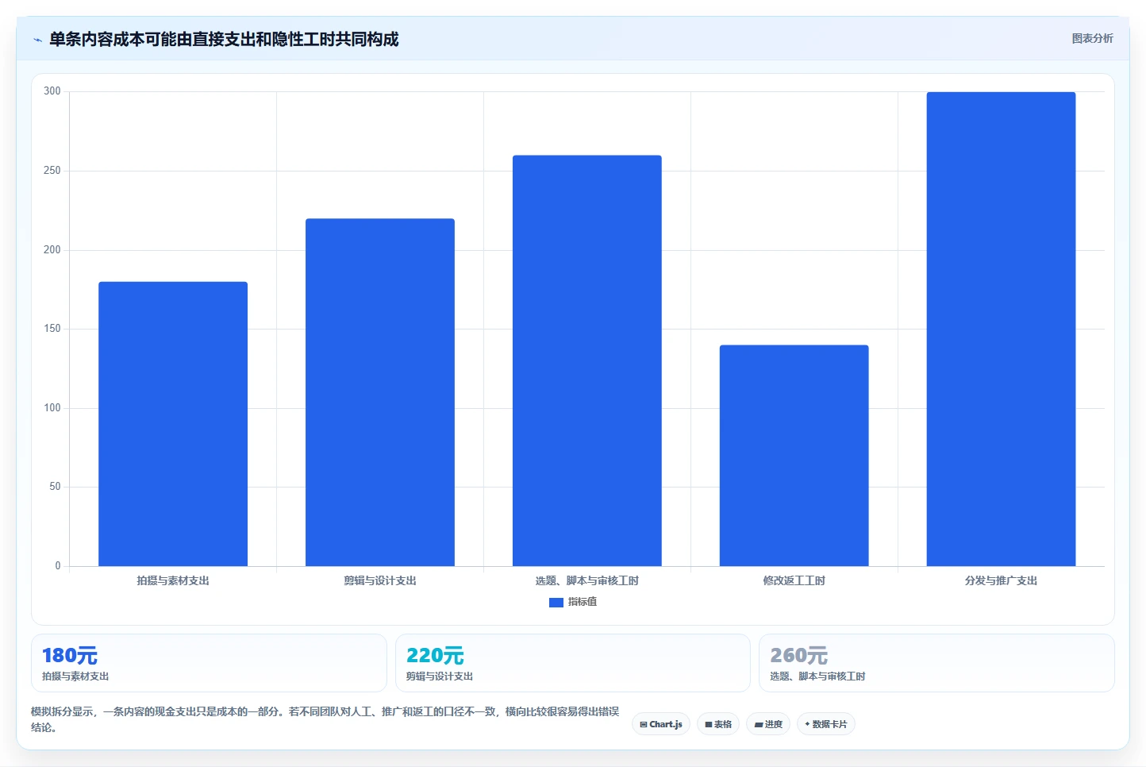Click the x-axis label 剪辑与设计支出

(x=380, y=581)
